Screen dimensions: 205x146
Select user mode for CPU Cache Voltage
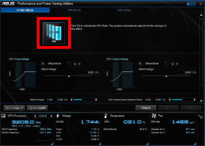click(166, 64)
